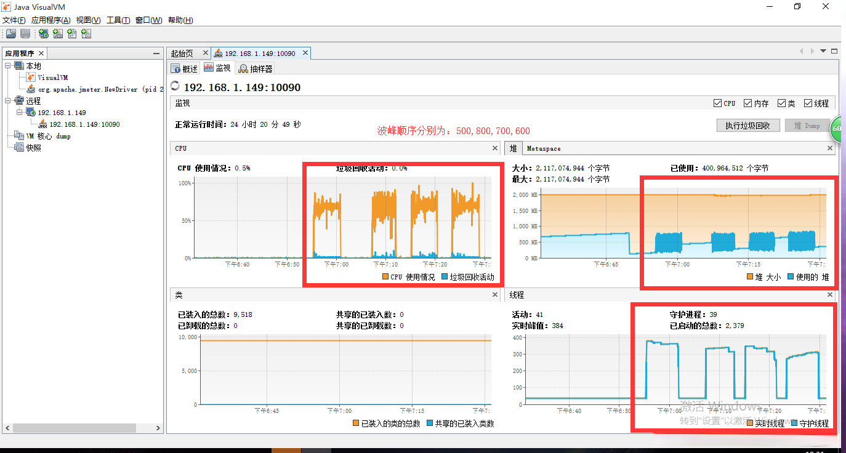Open the 应用程序(A) menu

50,20
